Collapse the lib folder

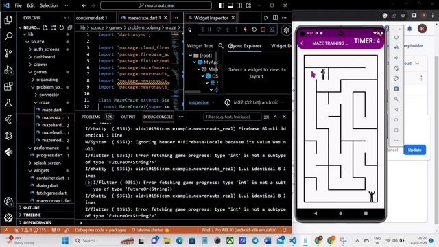25,34
